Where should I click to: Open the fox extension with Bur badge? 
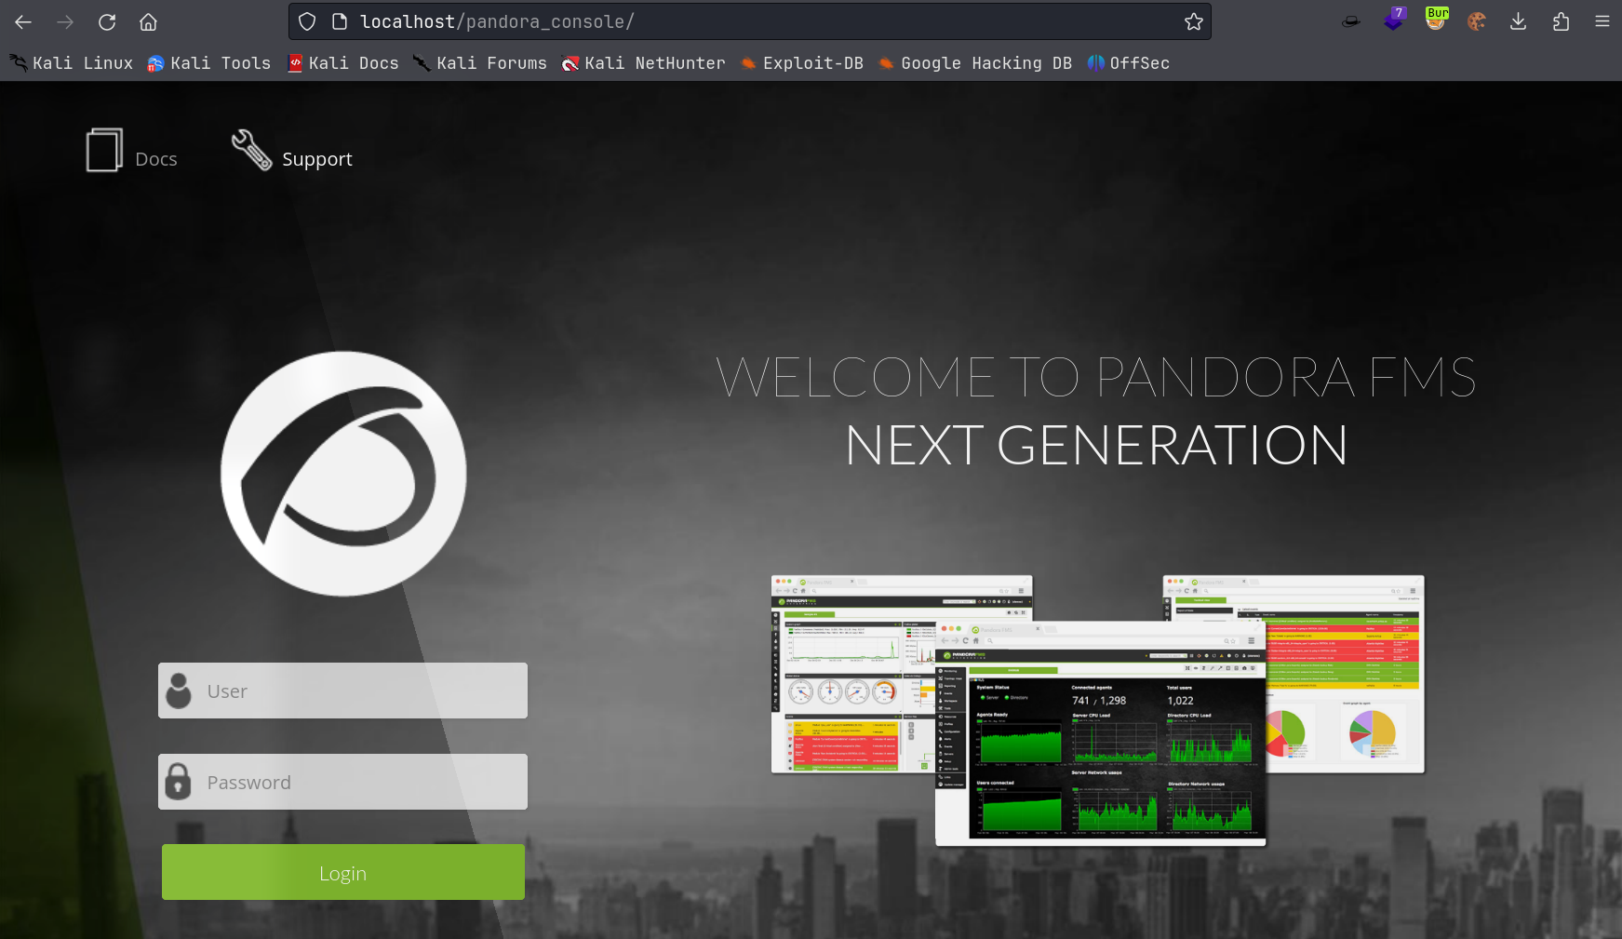point(1437,20)
